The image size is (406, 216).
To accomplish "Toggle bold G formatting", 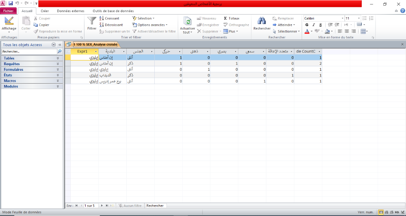I will tap(307, 25).
